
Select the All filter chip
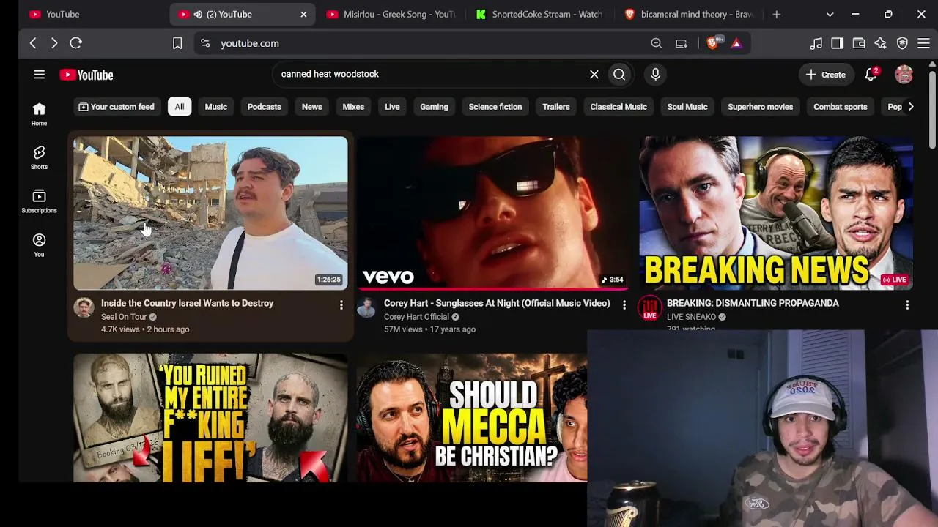pyautogui.click(x=180, y=107)
